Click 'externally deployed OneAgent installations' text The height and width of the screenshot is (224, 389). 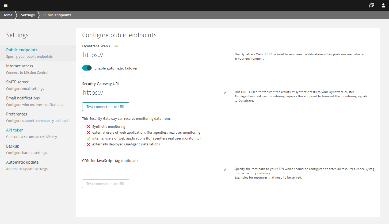click(x=126, y=144)
